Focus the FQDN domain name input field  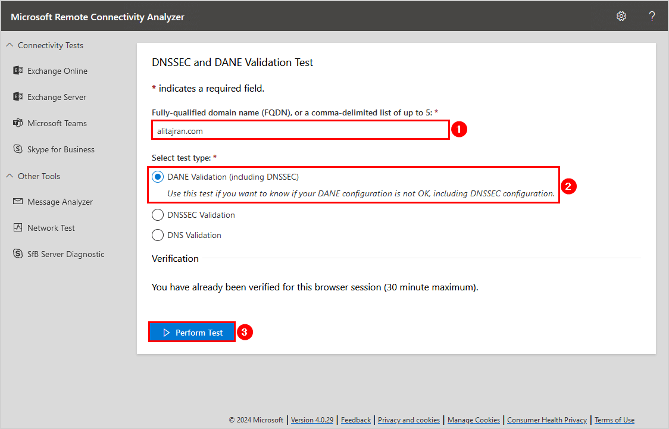[300, 130]
